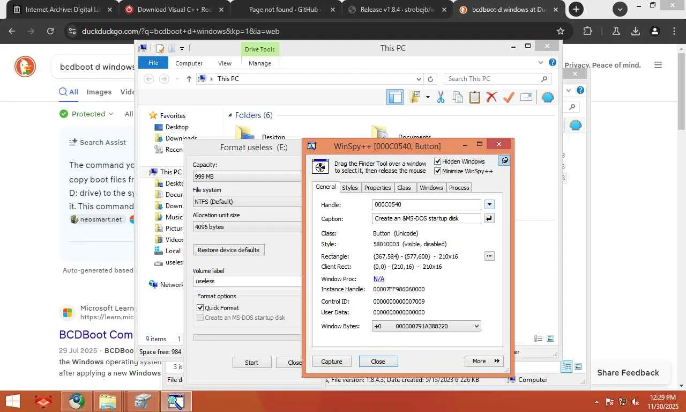The width and height of the screenshot is (686, 412).
Task: Open the Computer ribbon tab
Action: pos(189,63)
